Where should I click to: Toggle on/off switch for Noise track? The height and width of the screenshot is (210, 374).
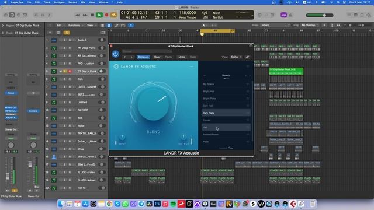(102, 126)
